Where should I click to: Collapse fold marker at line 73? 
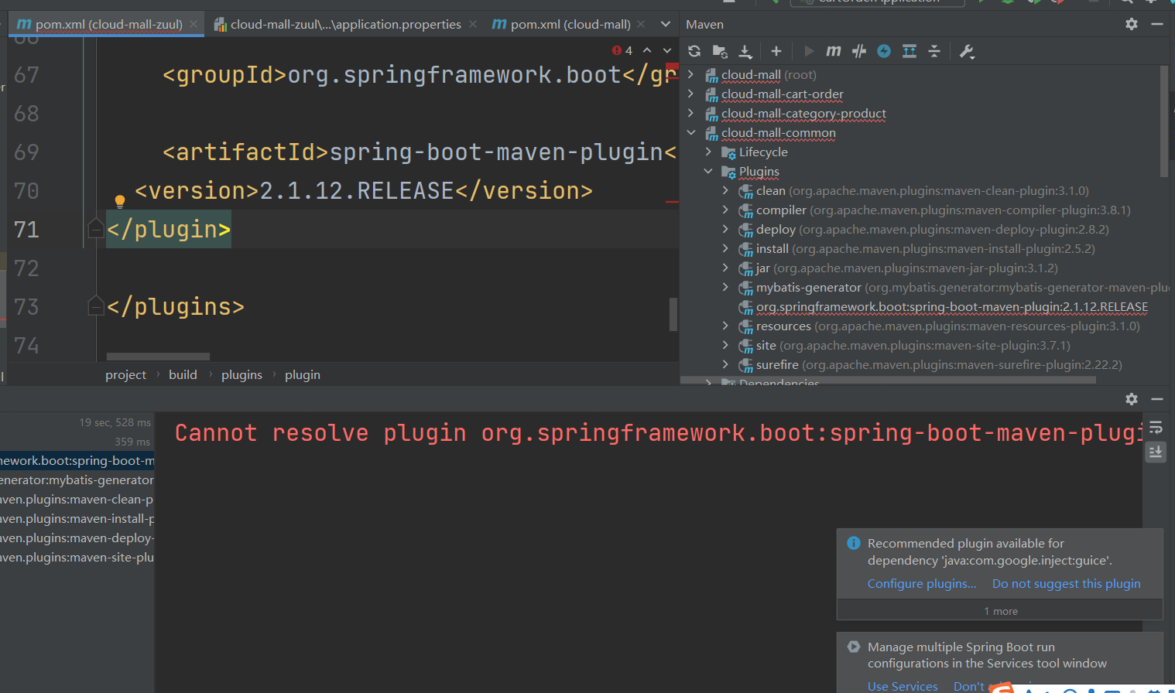(96, 306)
